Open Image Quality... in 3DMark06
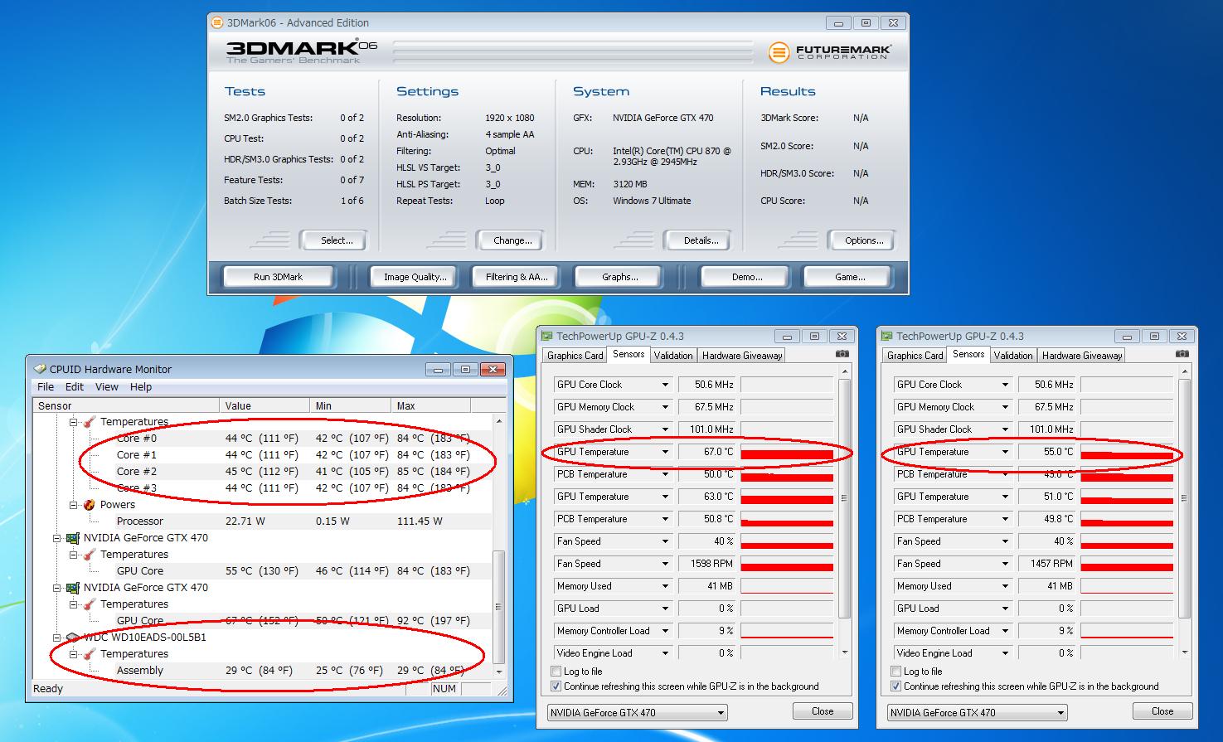1223x742 pixels. coord(415,277)
